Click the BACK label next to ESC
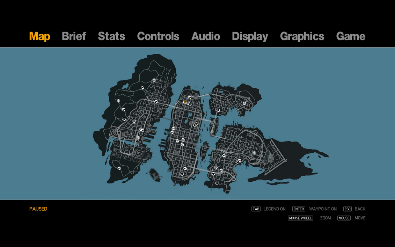The height and width of the screenshot is (247, 395). [360, 209]
